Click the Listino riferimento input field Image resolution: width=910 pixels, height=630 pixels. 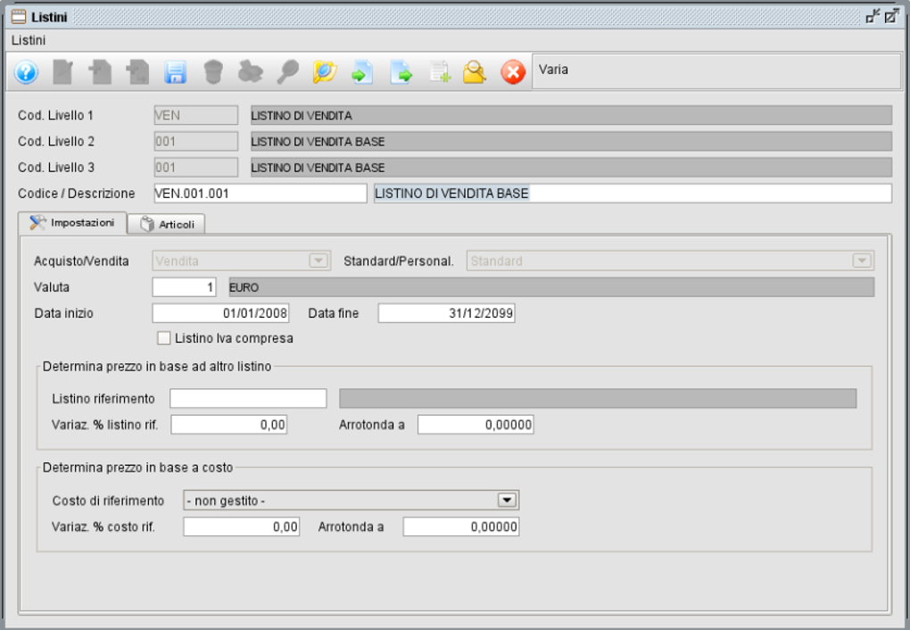248,398
